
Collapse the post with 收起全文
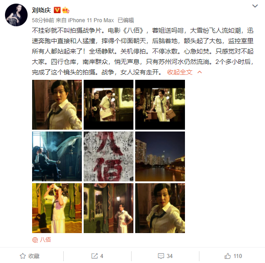[180, 72]
